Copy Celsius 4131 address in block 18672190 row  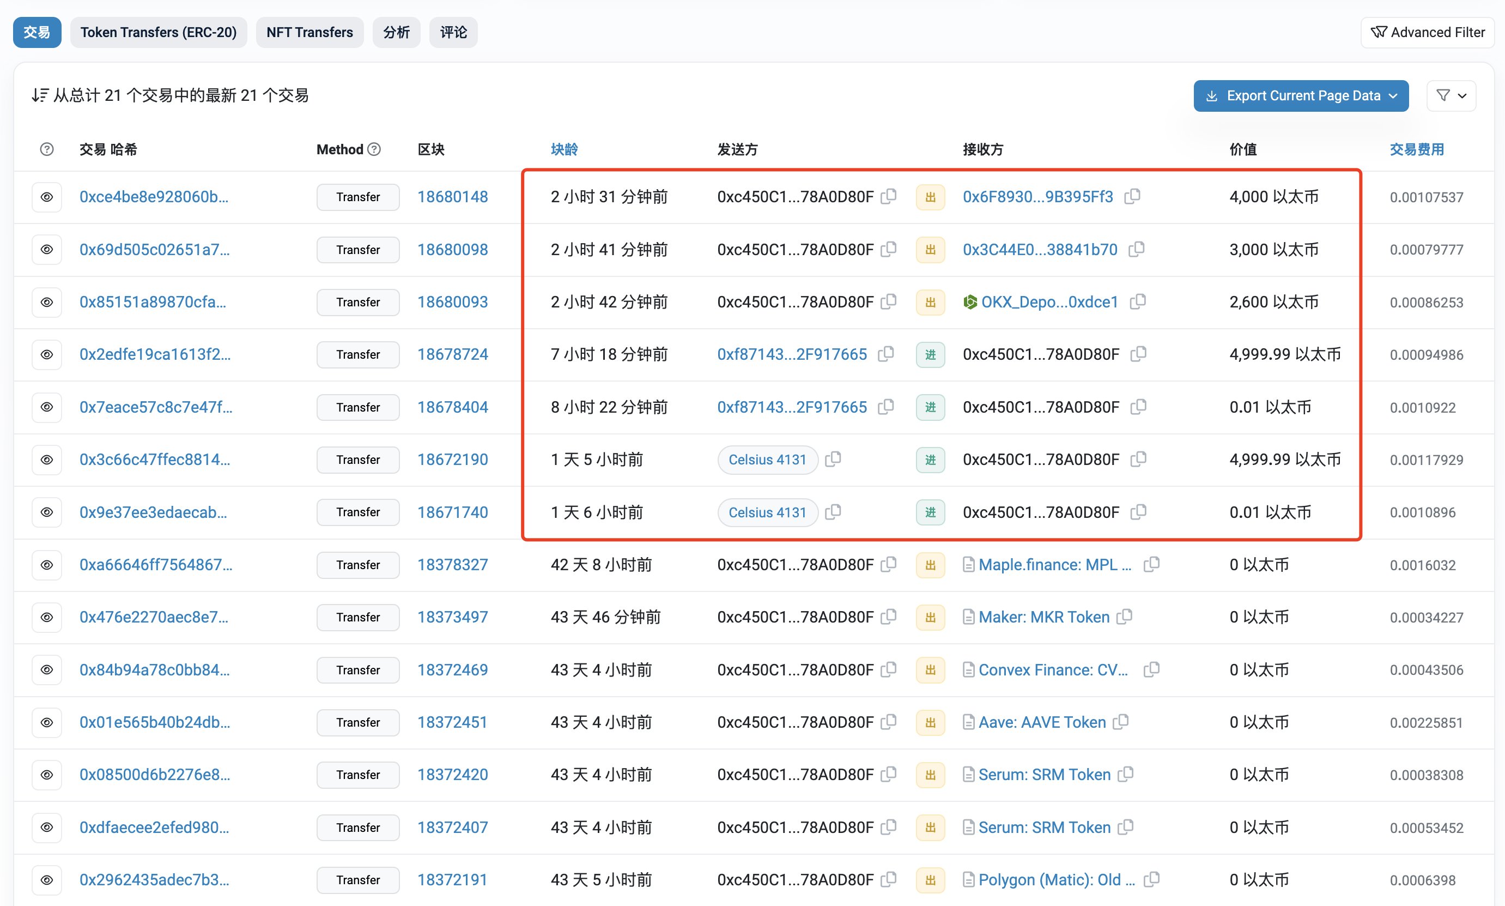833,459
